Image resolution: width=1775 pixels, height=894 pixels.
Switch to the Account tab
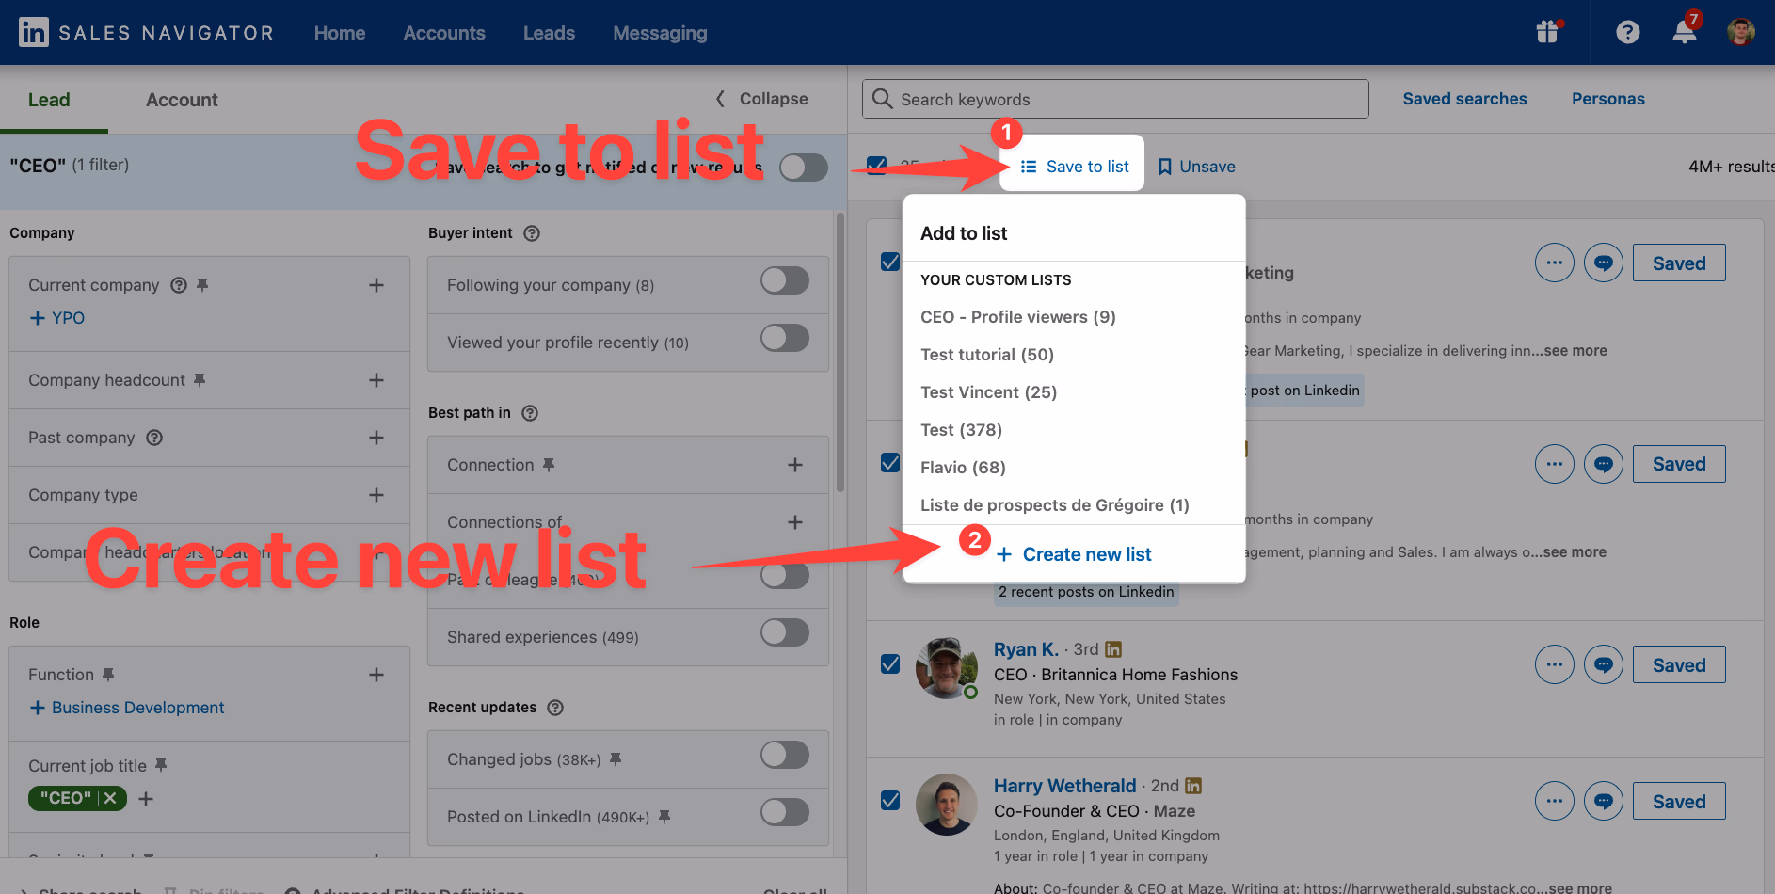[x=182, y=100]
